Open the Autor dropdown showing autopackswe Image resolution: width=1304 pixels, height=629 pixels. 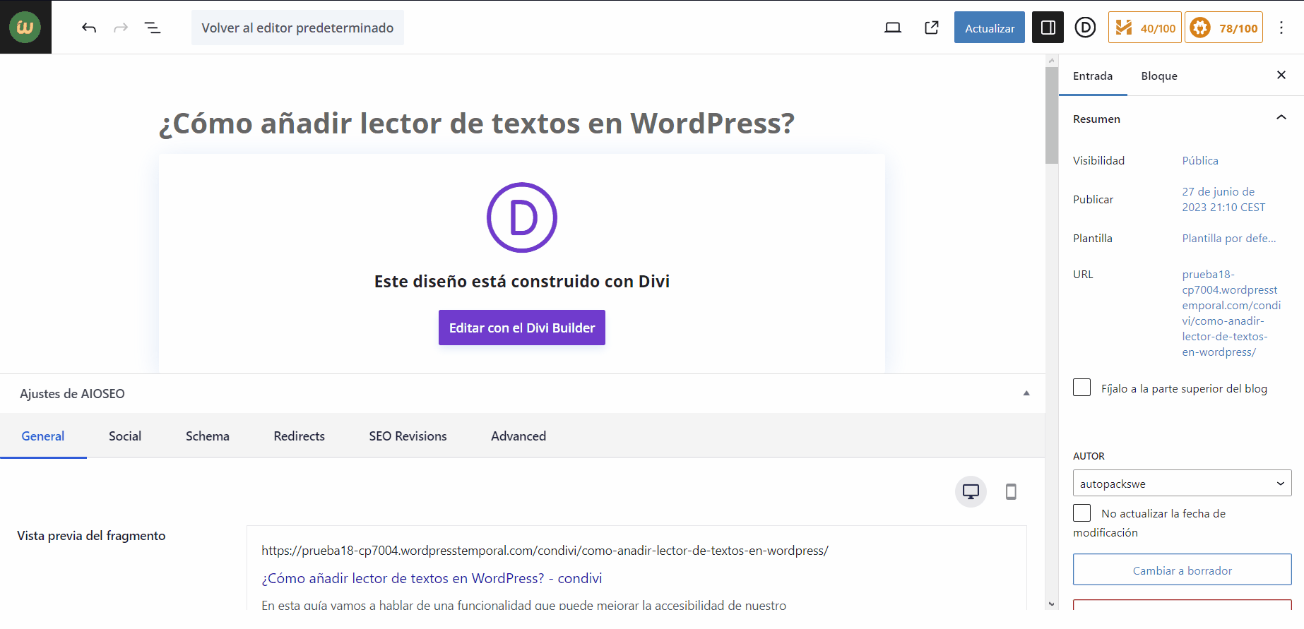click(1182, 484)
